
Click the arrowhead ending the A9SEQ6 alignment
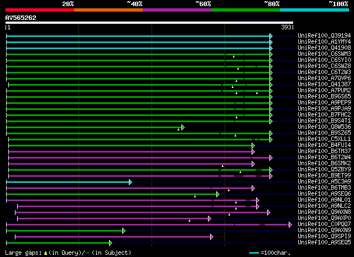(218, 195)
